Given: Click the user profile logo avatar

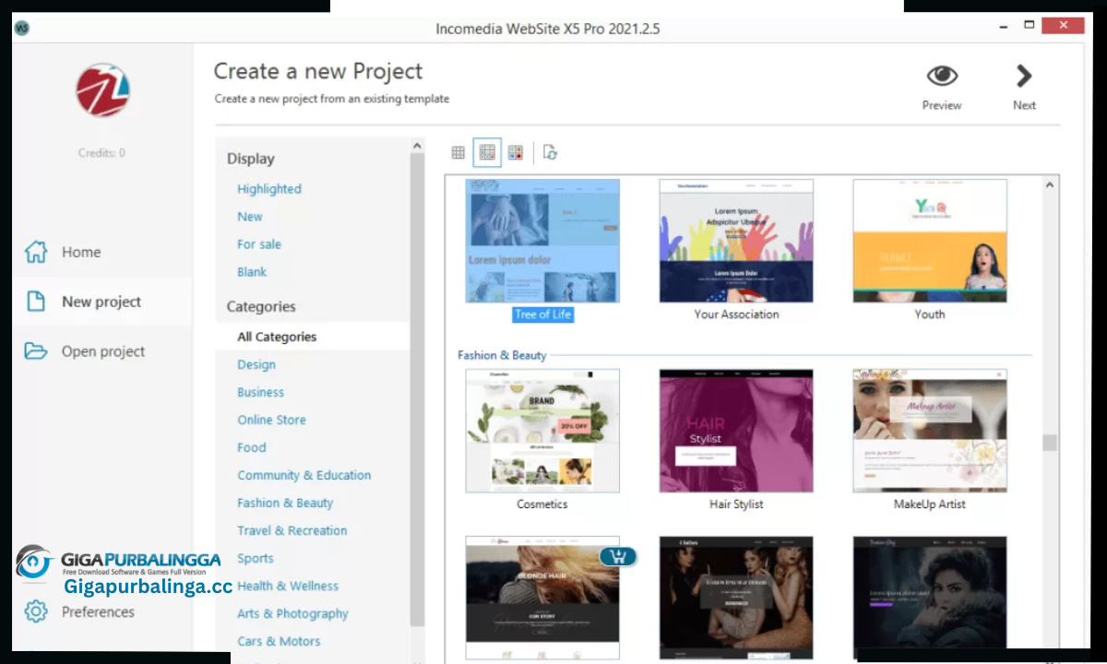Looking at the screenshot, I should click(x=102, y=90).
